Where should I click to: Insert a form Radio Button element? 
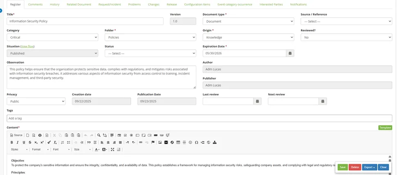tap(131, 135)
